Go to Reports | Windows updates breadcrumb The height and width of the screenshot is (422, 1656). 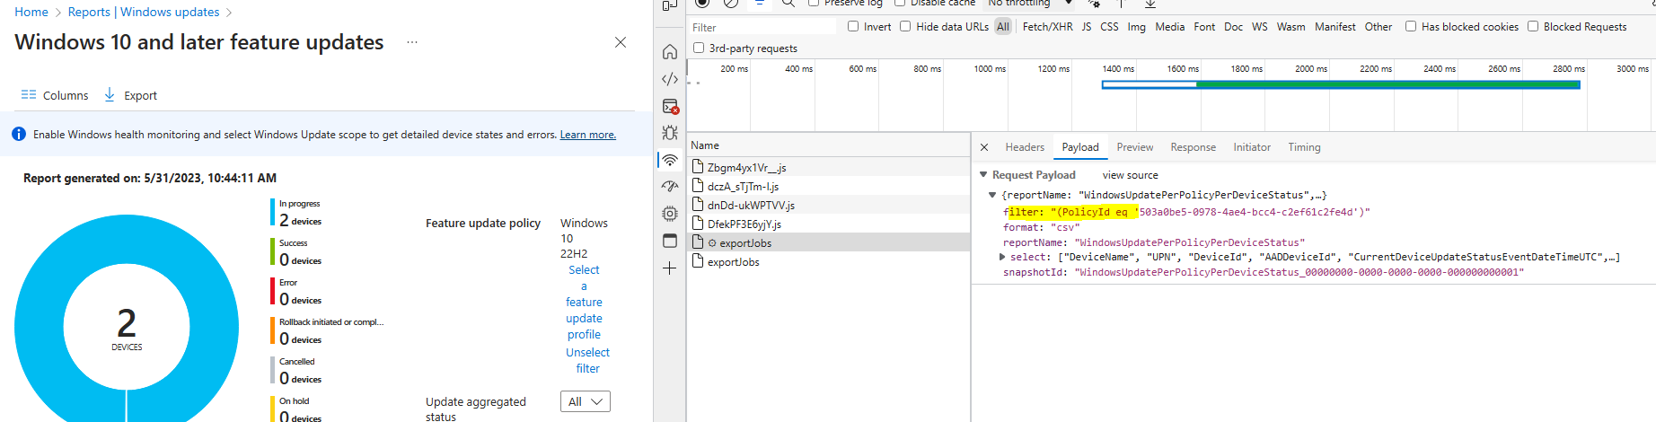tap(144, 12)
